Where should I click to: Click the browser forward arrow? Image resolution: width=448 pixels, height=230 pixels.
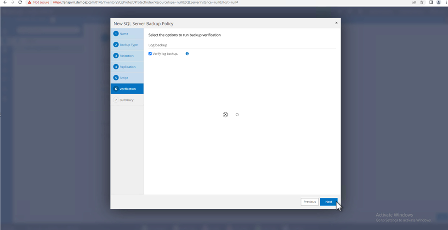point(12,2)
